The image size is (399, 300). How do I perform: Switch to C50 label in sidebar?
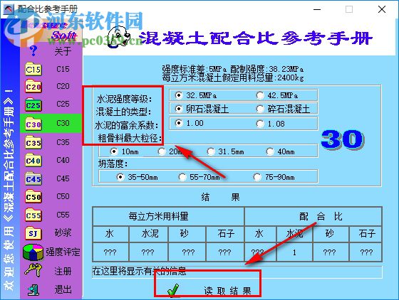(x=63, y=196)
